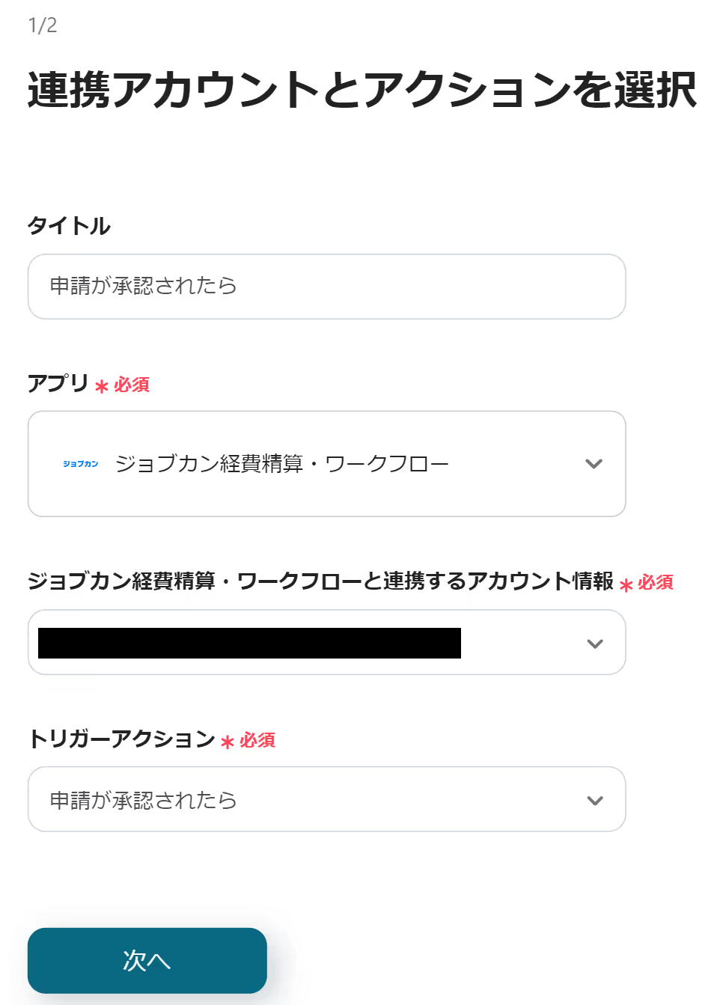Click the 1/2 step indicator
This screenshot has height=1005, width=723.
tap(43, 25)
